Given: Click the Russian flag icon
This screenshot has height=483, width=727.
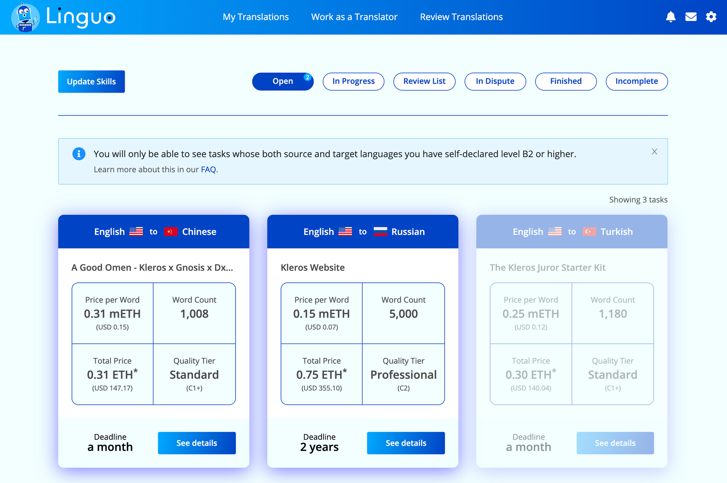Looking at the screenshot, I should (380, 232).
